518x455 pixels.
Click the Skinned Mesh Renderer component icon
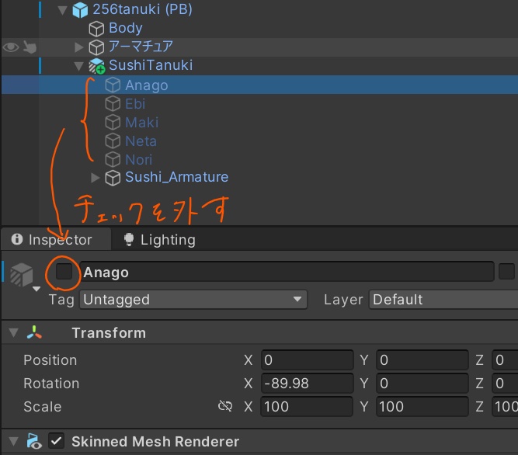(x=34, y=442)
